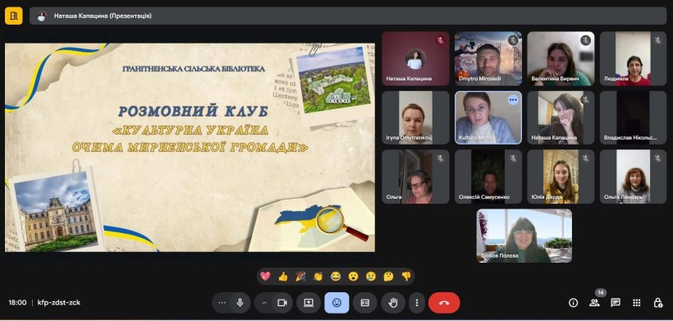Open audio settings chevron with three dots
The image size is (673, 321).
222,303
